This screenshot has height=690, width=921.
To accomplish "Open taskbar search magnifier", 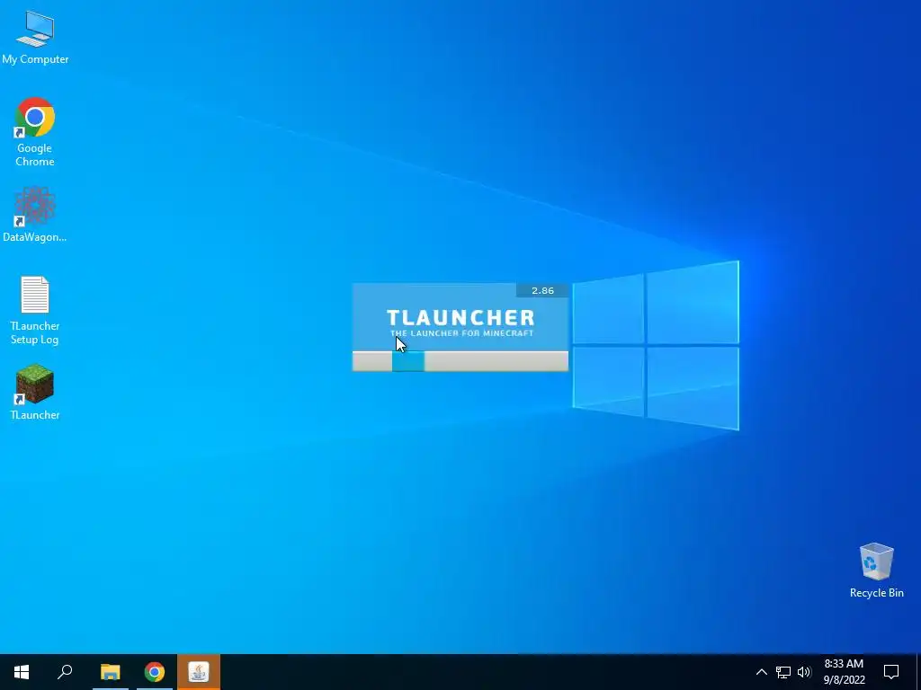I will tap(65, 672).
